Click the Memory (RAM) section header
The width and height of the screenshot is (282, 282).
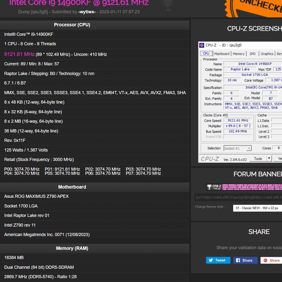(95, 248)
